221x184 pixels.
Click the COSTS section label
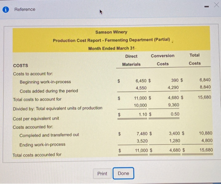[x=21, y=66]
